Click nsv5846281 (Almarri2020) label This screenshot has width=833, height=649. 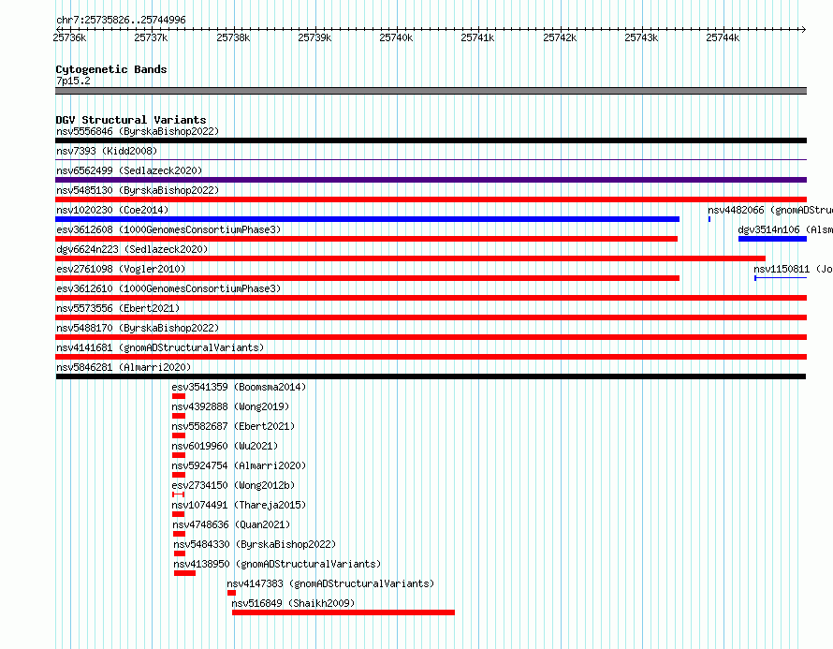point(124,367)
